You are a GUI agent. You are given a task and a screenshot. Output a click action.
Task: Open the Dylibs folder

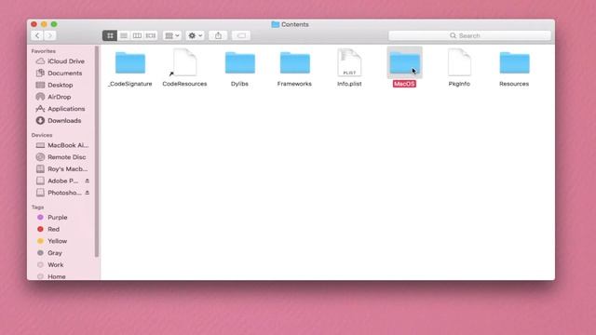pos(240,62)
